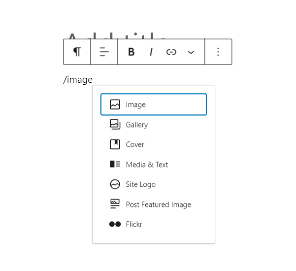Click the paragraph containing /image text
The width and height of the screenshot is (296, 271).
[78, 80]
